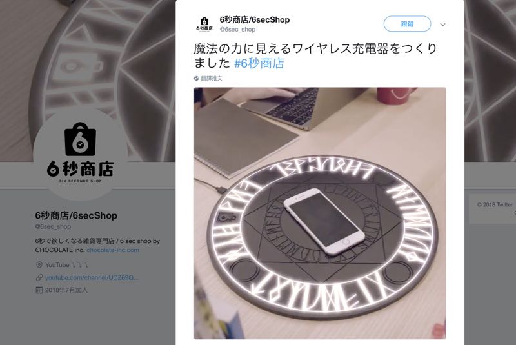Click the link chain icon before youtube URL
This screenshot has width=516, height=345.
pos(39,277)
